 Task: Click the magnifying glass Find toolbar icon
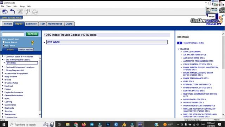(x=27, y=12)
